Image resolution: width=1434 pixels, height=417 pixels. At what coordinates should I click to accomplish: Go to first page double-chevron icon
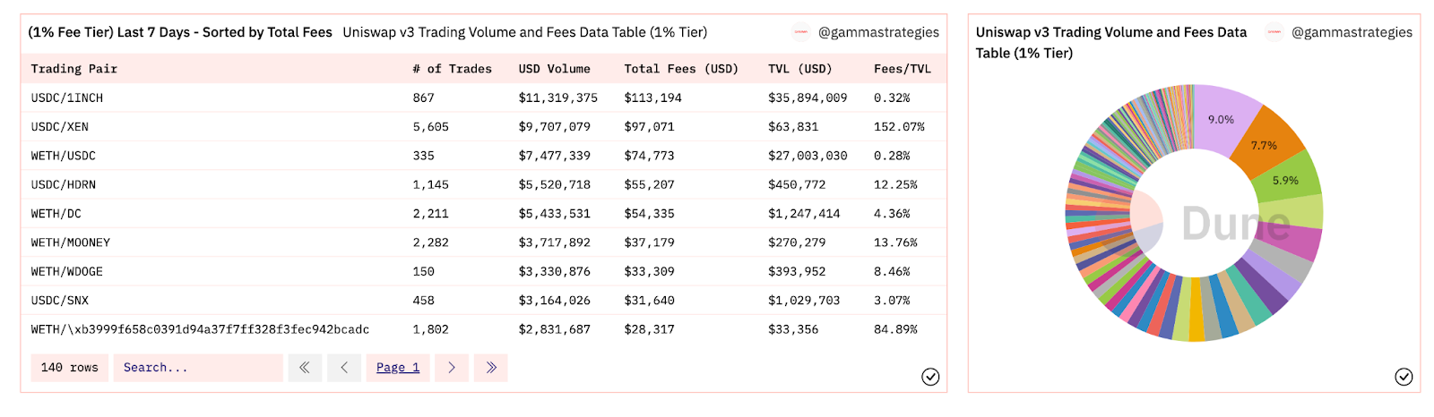(x=305, y=368)
